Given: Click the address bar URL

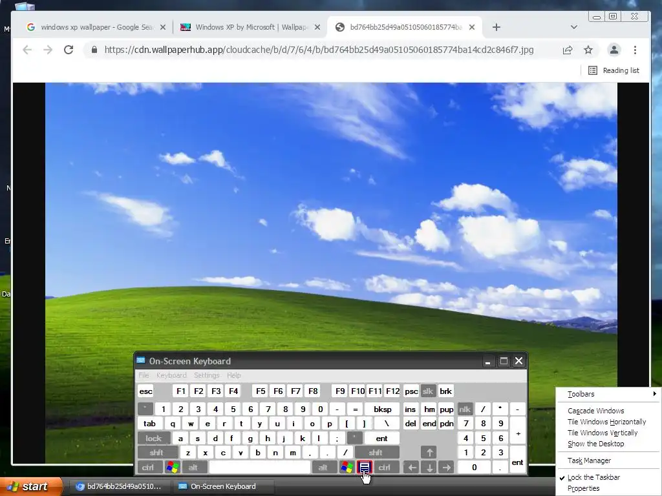Looking at the screenshot, I should click(x=319, y=50).
